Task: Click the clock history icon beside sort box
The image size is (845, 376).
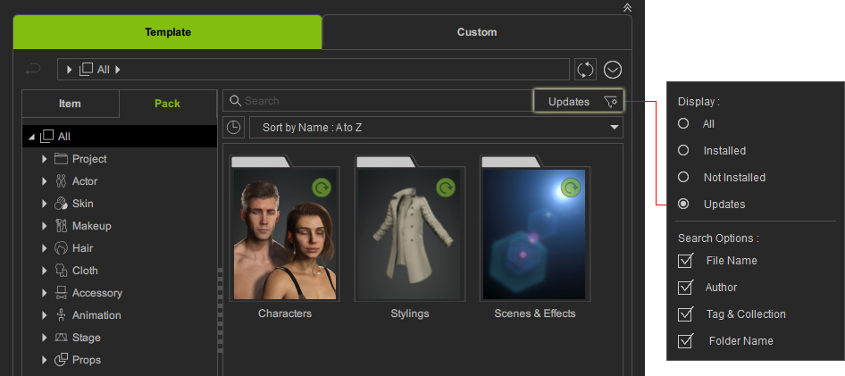Action: pos(233,128)
